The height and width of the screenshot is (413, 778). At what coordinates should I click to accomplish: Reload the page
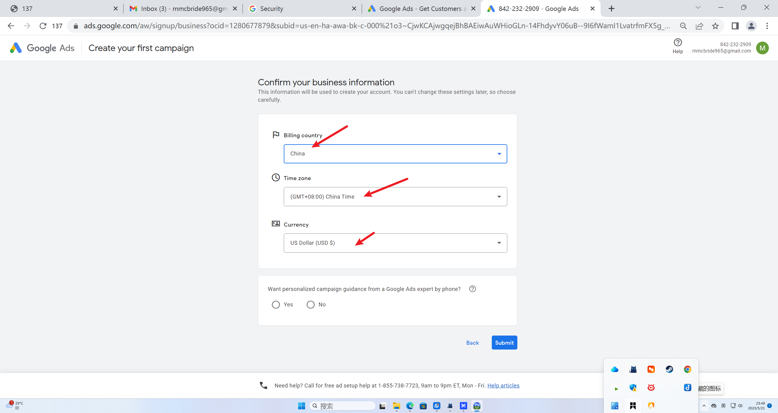pyautogui.click(x=43, y=26)
